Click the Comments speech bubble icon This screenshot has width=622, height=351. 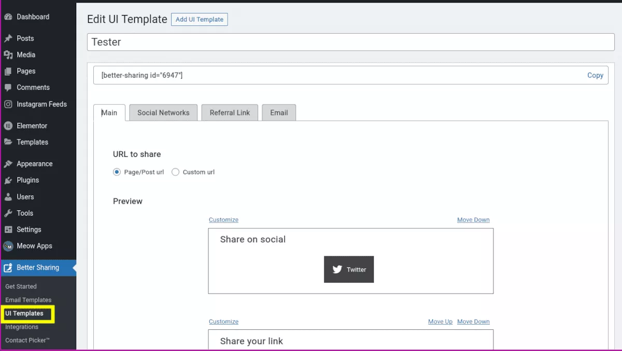coord(8,87)
